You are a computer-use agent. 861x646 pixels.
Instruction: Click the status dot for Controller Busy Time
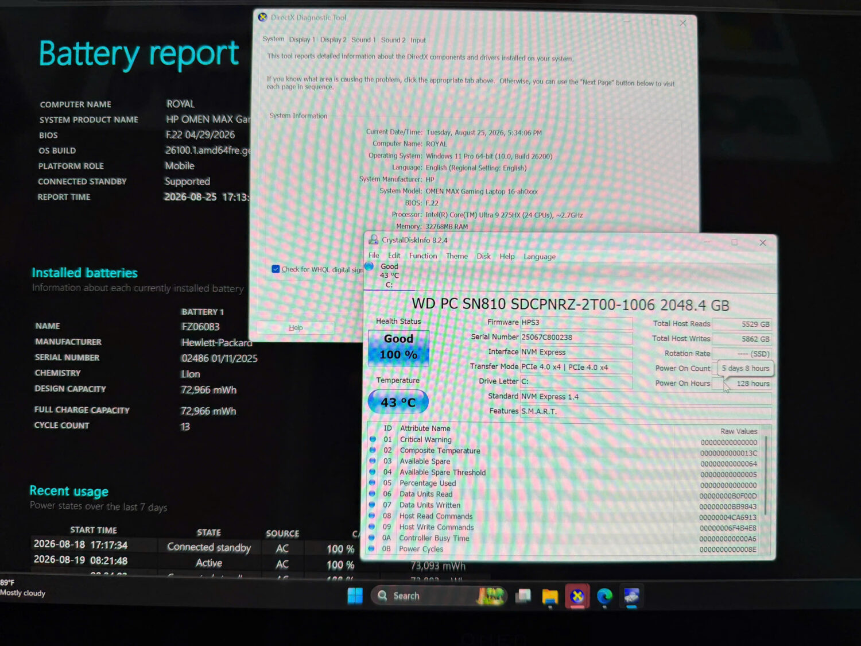(371, 537)
